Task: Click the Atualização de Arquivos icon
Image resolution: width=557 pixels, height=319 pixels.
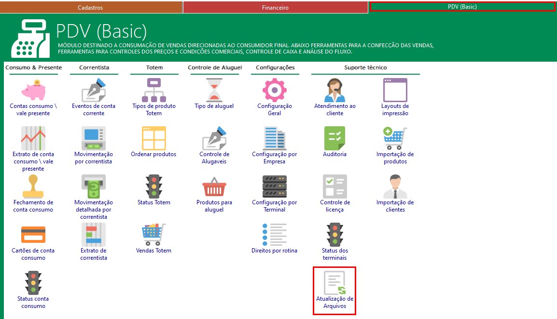Action: click(334, 283)
